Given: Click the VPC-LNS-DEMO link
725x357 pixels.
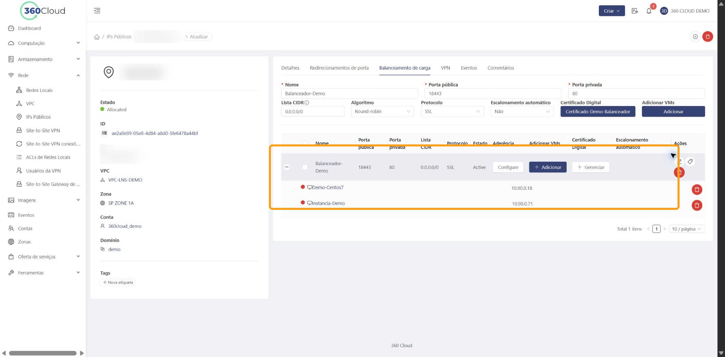Looking at the screenshot, I should [125, 180].
